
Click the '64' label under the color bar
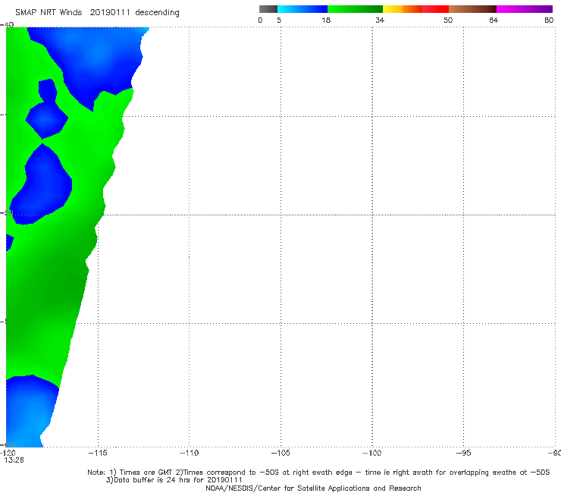[x=494, y=20]
